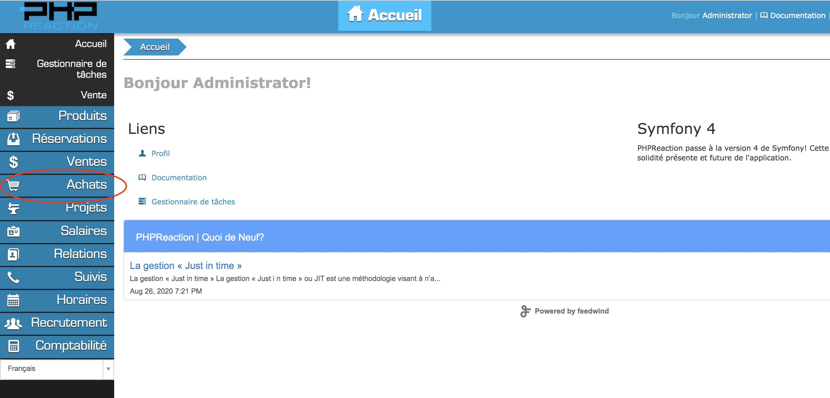Click the contact card icon beside Relations
Image resolution: width=830 pixels, height=398 pixels.
point(13,254)
